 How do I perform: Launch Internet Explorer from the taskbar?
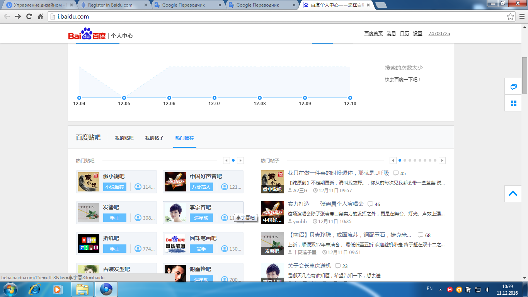[x=35, y=289]
